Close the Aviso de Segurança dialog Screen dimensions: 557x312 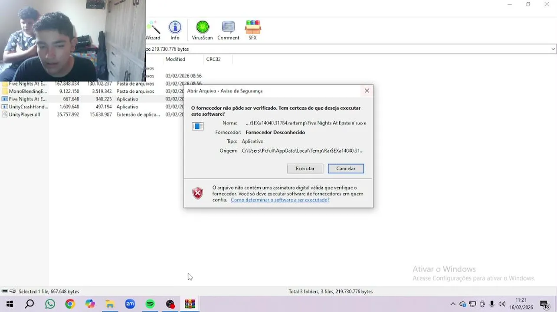pos(367,91)
